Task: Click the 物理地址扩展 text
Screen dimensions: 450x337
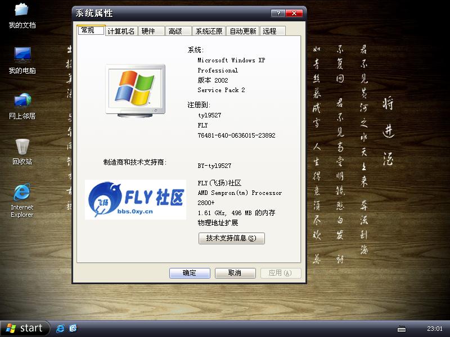Action: click(x=218, y=222)
